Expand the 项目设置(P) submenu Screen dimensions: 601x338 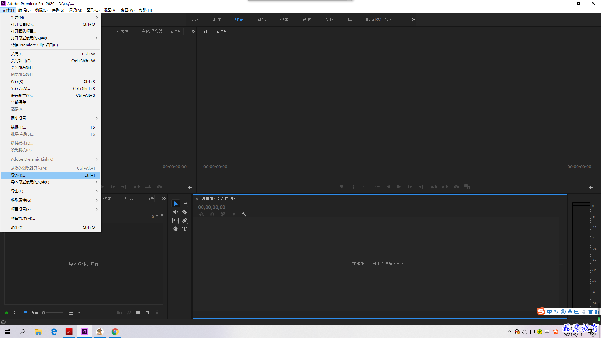click(x=51, y=209)
